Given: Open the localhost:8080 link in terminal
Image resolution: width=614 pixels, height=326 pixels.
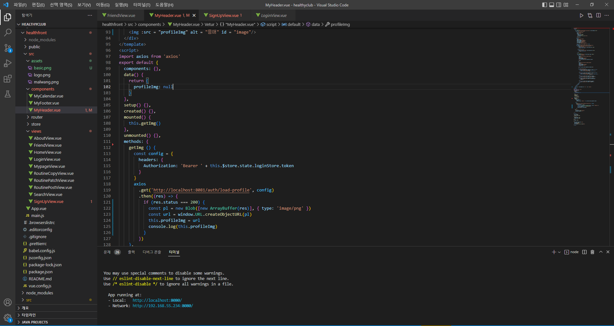Looking at the screenshot, I should coord(157,300).
